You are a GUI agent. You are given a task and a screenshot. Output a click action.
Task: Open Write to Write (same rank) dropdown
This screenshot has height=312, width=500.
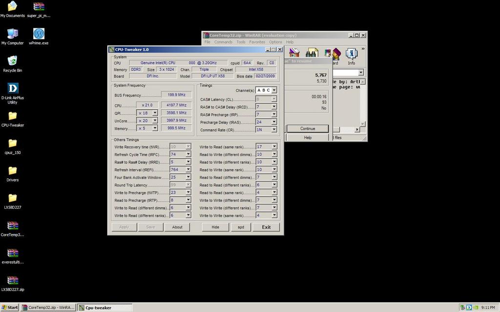click(274, 215)
